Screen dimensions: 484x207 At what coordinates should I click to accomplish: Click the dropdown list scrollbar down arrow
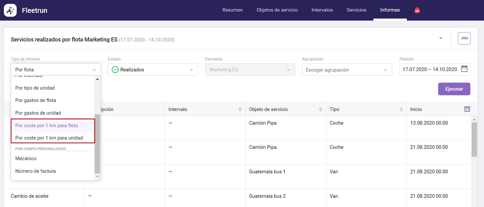pos(97,176)
